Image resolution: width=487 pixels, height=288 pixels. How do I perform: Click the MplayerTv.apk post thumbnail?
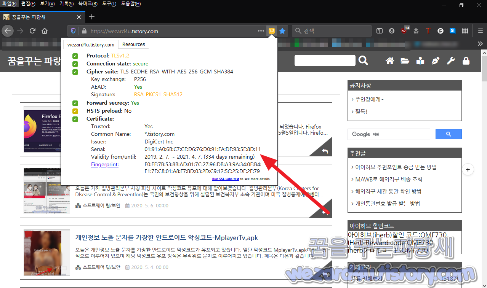(46, 252)
